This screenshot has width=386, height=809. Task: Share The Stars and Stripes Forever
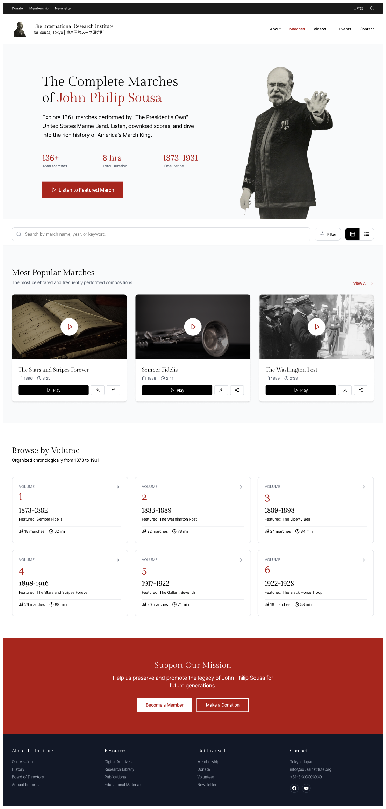point(113,390)
